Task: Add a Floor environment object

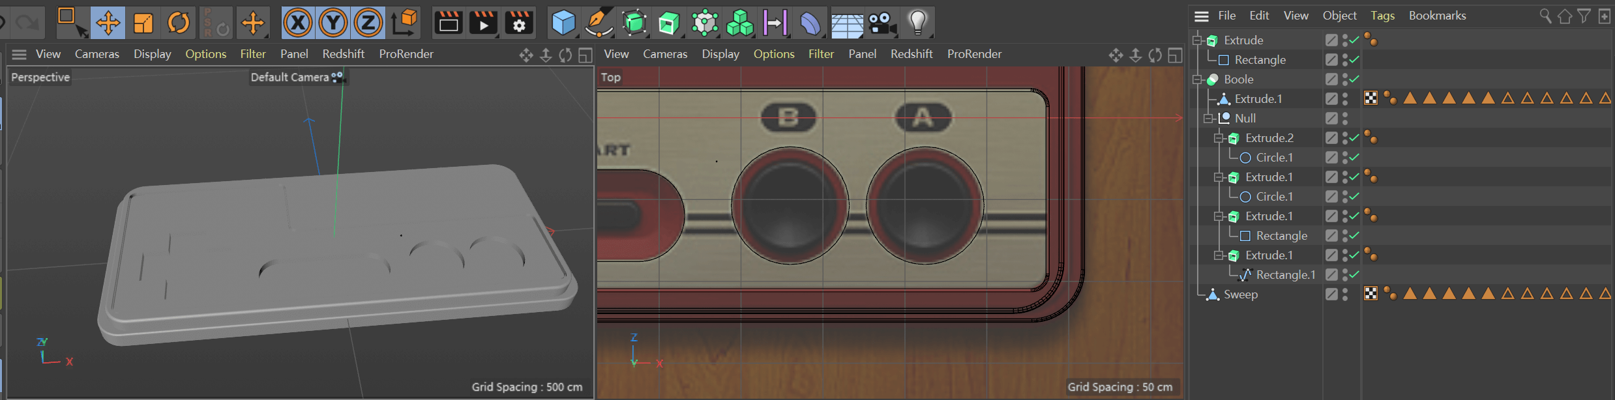Action: [846, 24]
